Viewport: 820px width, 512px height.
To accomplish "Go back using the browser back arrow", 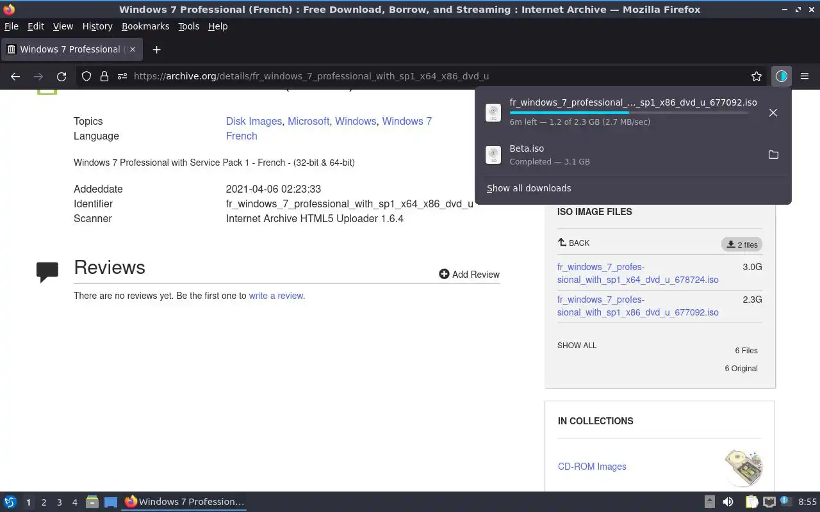I will [x=15, y=76].
